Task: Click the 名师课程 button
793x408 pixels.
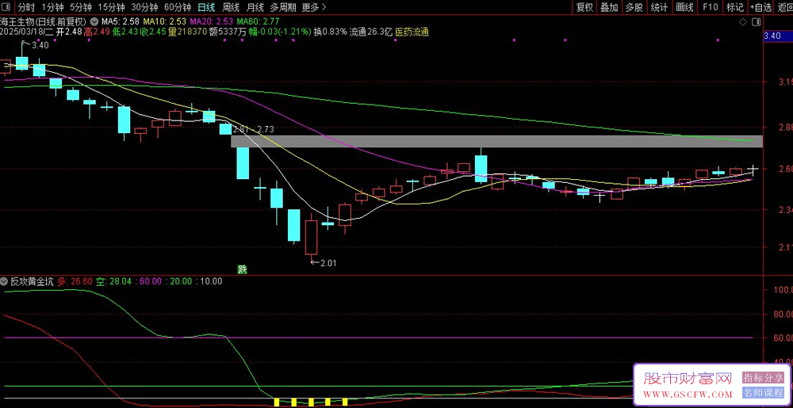Action: [763, 393]
